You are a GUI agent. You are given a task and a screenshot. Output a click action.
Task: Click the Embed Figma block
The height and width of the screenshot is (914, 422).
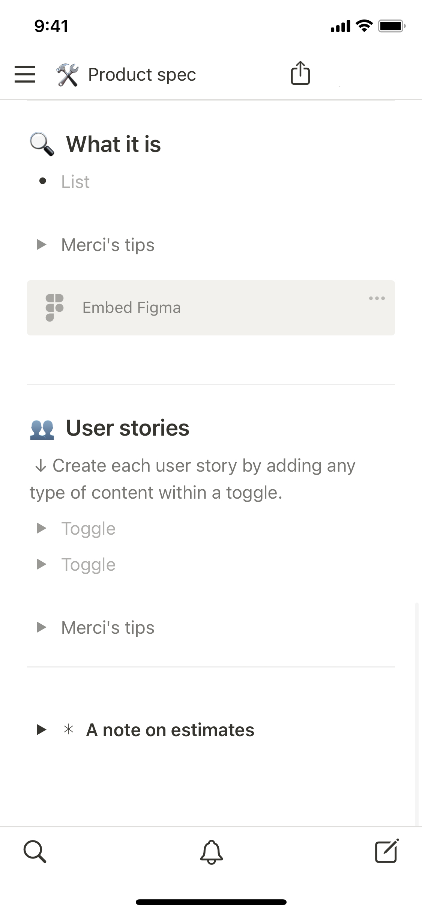click(210, 308)
